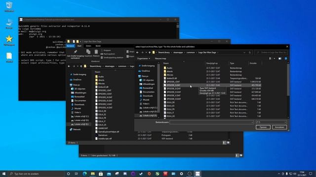Select Netwerk in the Explorer navigation pane
Image resolution: width=316 pixels, height=177 pixels.
coord(75,129)
